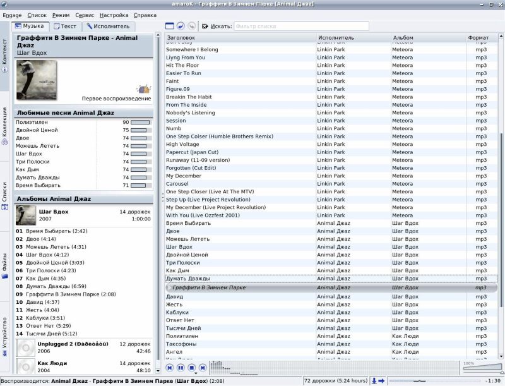This screenshot has height=386, width=505.
Task: Open the Настройка menu
Action: point(114,15)
